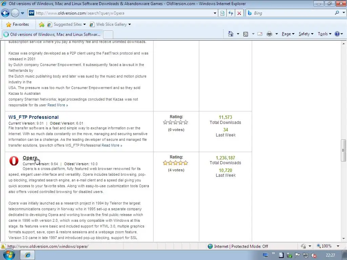The image size is (347, 260).
Task: Click the Opera gold rating stars
Action: tap(176, 163)
